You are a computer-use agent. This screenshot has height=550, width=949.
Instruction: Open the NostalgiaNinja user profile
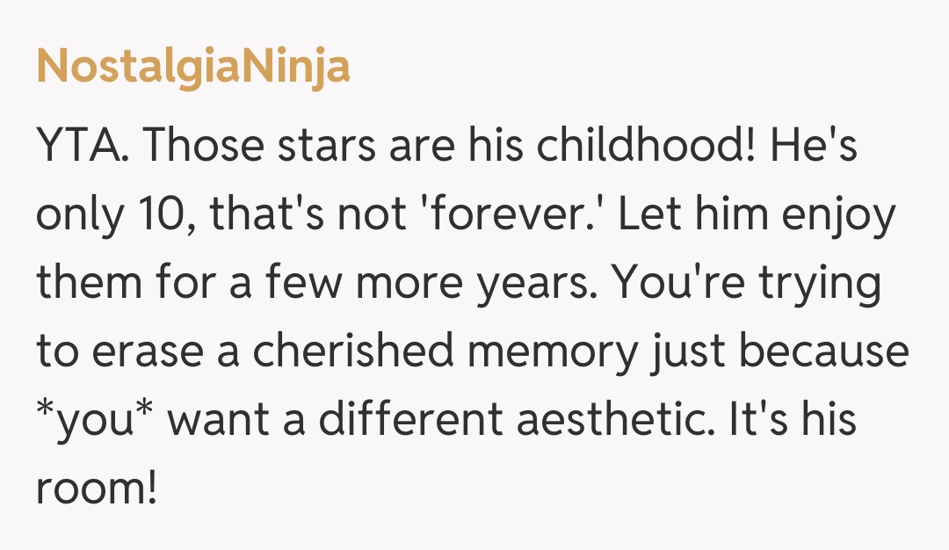[x=193, y=67]
